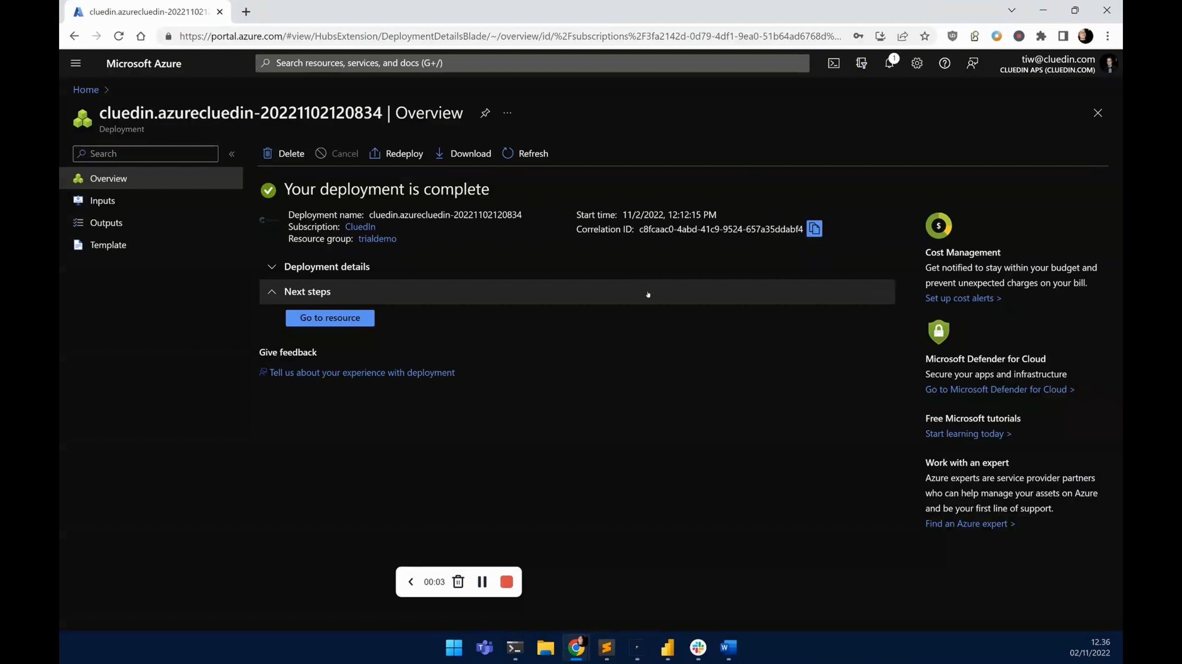
Task: Click the Go to resource button
Action: [x=330, y=318]
